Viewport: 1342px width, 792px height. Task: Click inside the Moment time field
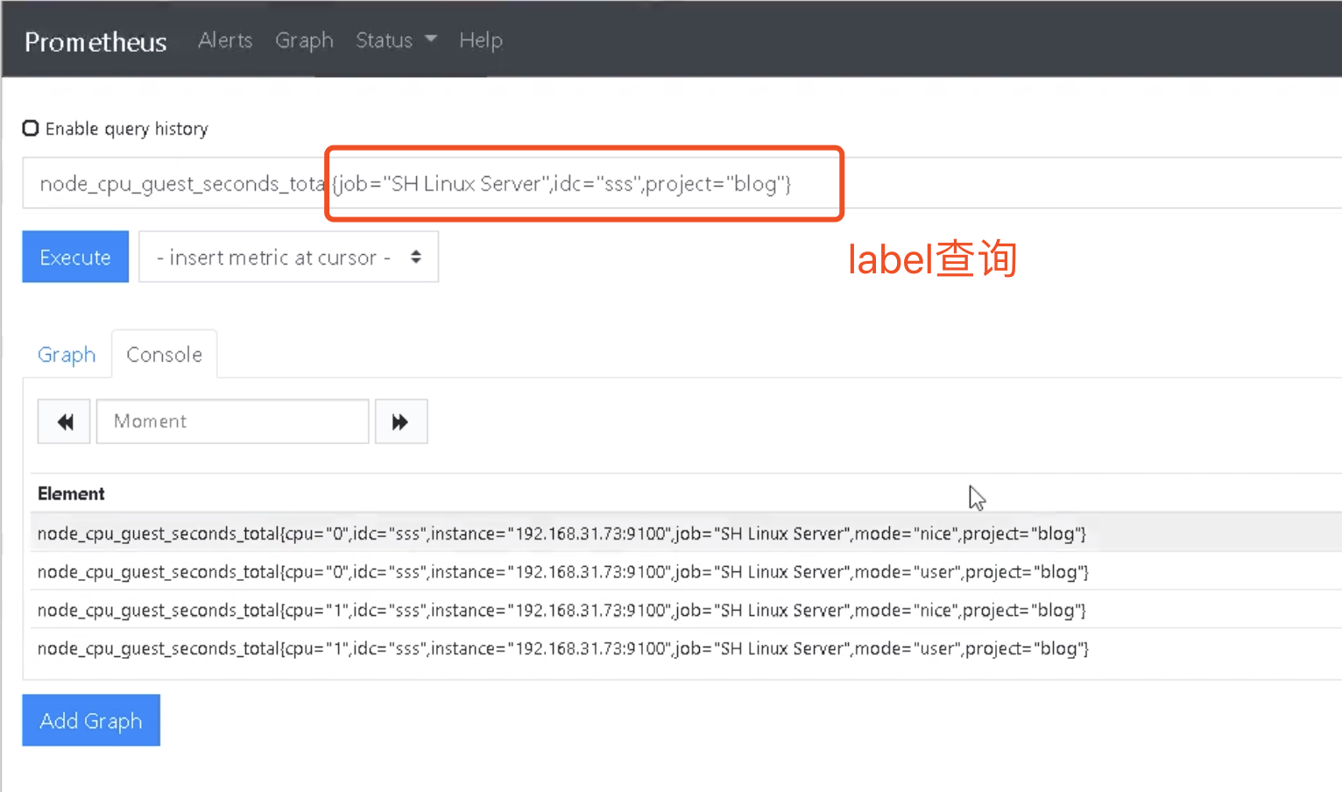tap(232, 421)
